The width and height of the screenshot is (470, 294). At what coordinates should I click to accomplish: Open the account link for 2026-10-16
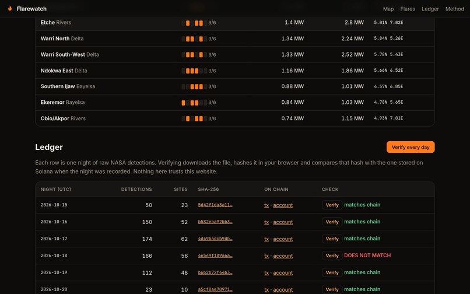tap(283, 222)
